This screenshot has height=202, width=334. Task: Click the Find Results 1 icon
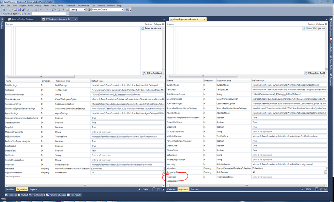point(31,195)
